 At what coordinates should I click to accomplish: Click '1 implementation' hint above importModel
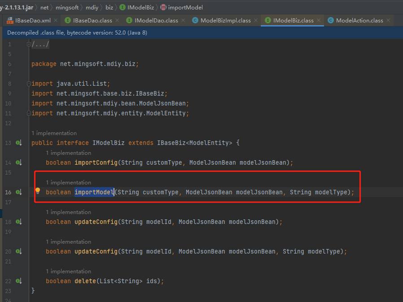pos(68,183)
